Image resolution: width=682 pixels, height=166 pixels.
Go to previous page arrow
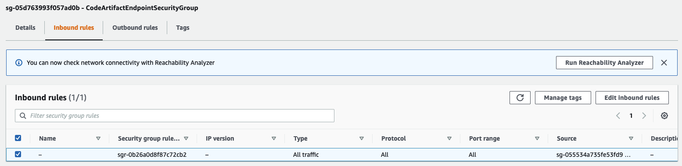pos(618,116)
